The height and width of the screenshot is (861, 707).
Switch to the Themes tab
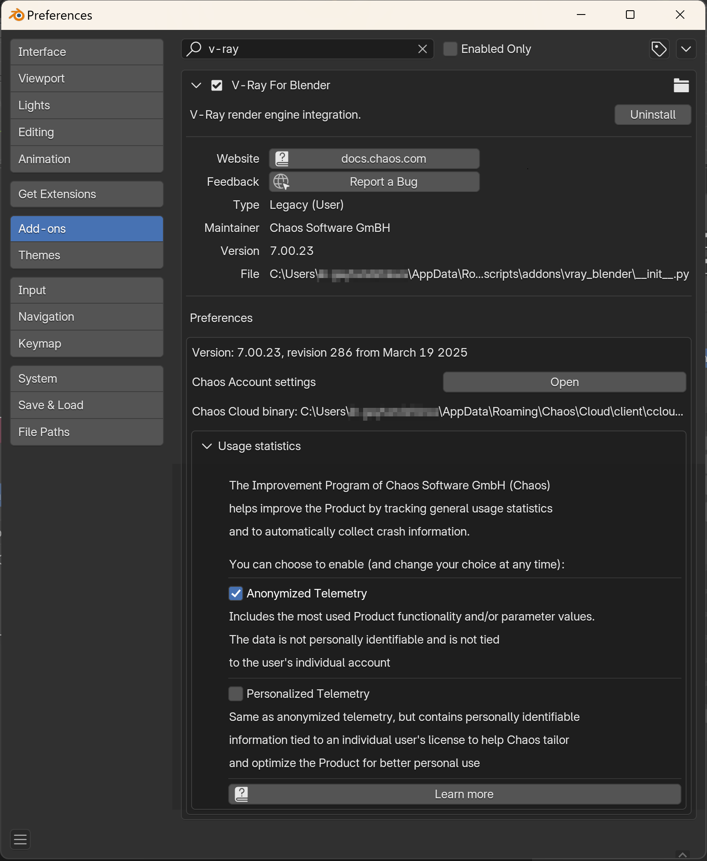(x=87, y=255)
